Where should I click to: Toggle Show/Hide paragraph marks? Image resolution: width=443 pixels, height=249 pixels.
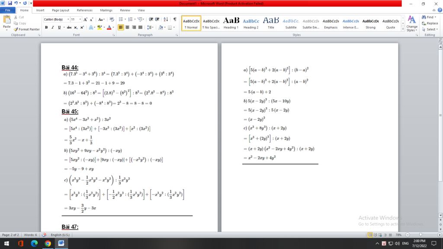[x=175, y=19]
